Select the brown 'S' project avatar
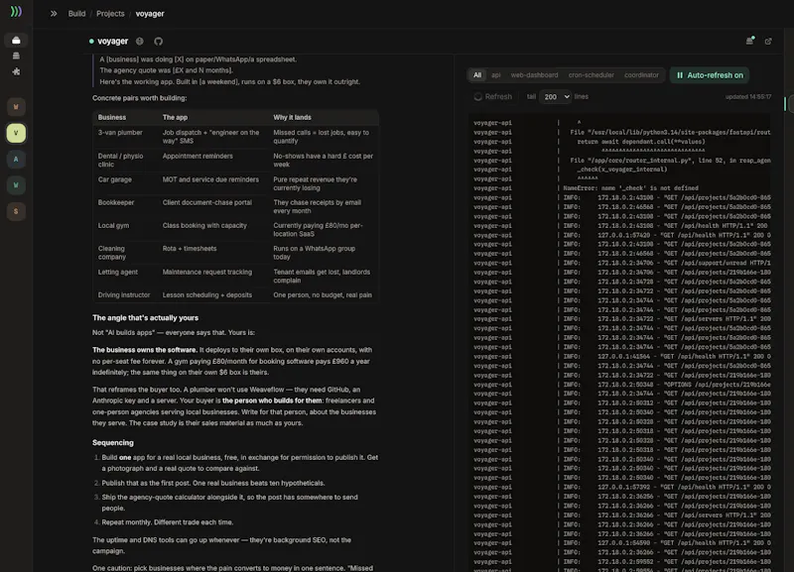794x572 pixels. (16, 211)
